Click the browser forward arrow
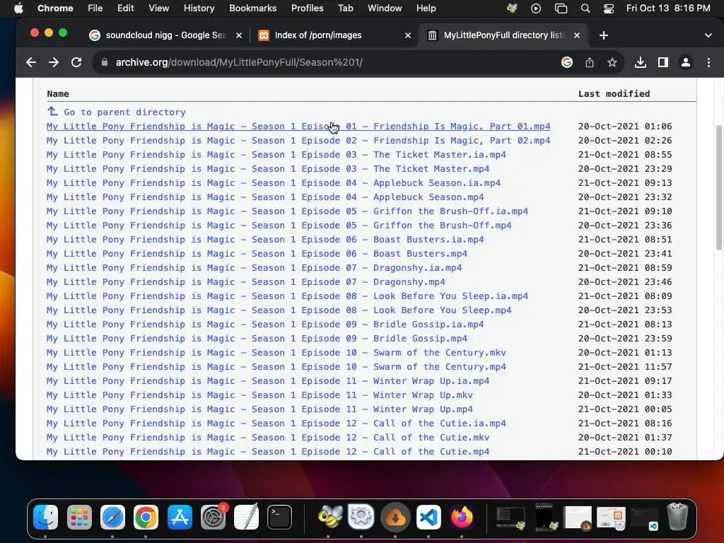 coord(54,62)
